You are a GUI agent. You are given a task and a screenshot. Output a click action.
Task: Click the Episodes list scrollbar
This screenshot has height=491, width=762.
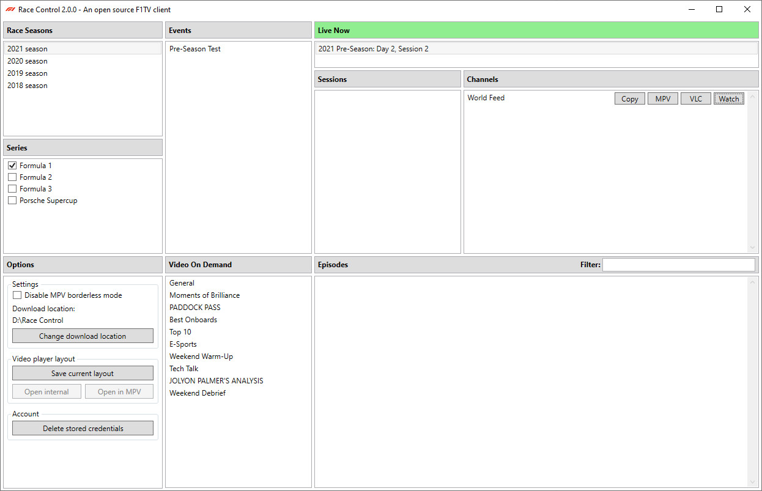coord(753,382)
